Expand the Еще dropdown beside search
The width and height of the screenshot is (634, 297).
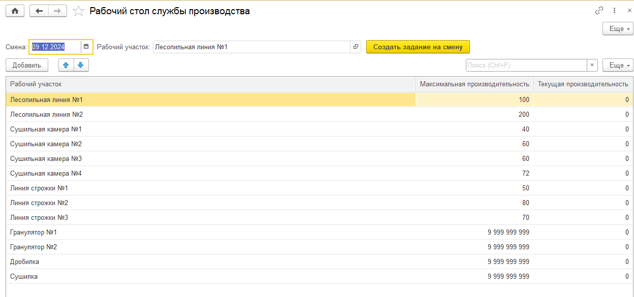point(618,65)
